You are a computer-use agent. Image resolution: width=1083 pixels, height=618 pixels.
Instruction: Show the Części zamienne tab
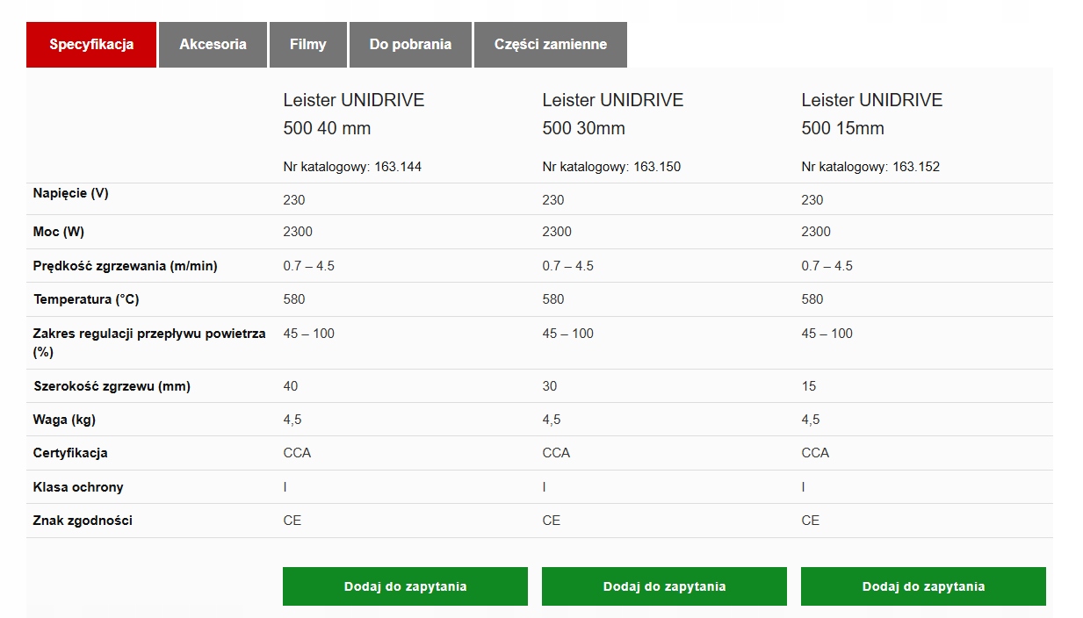(x=550, y=45)
